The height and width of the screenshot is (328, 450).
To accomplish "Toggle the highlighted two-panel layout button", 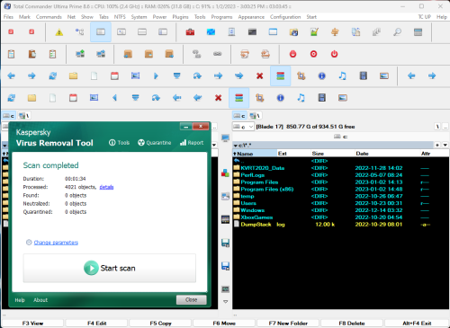I will [101, 31].
